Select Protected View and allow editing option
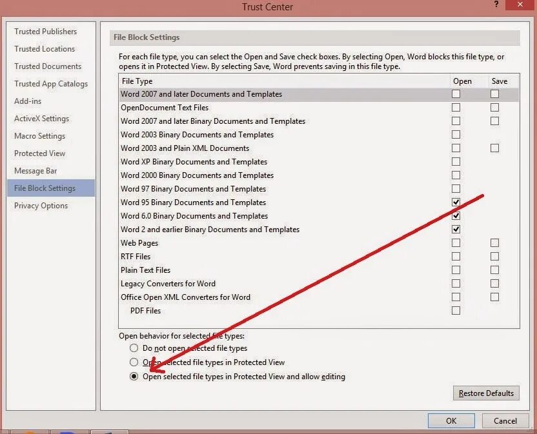This screenshot has height=434, width=537. pos(134,377)
